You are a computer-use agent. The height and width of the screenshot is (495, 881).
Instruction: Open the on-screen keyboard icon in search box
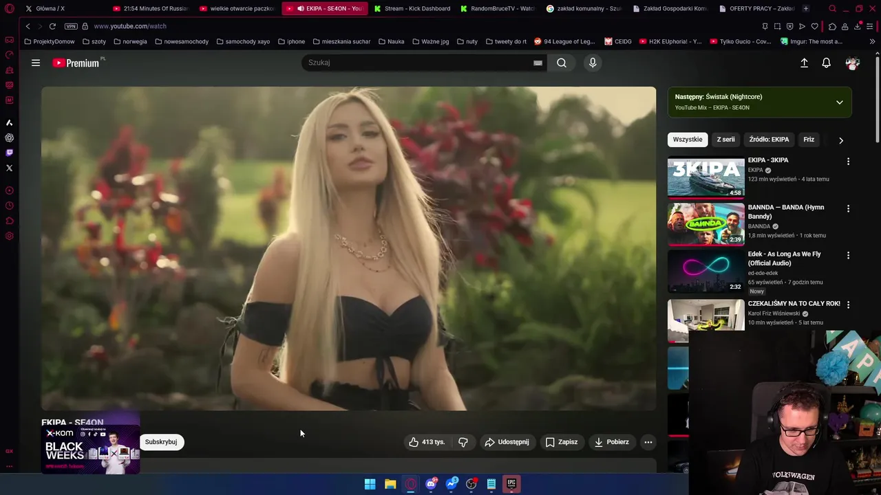[x=538, y=63]
